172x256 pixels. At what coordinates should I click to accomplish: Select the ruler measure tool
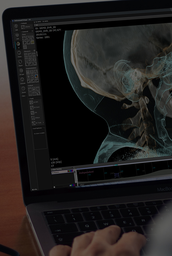coord(26,55)
